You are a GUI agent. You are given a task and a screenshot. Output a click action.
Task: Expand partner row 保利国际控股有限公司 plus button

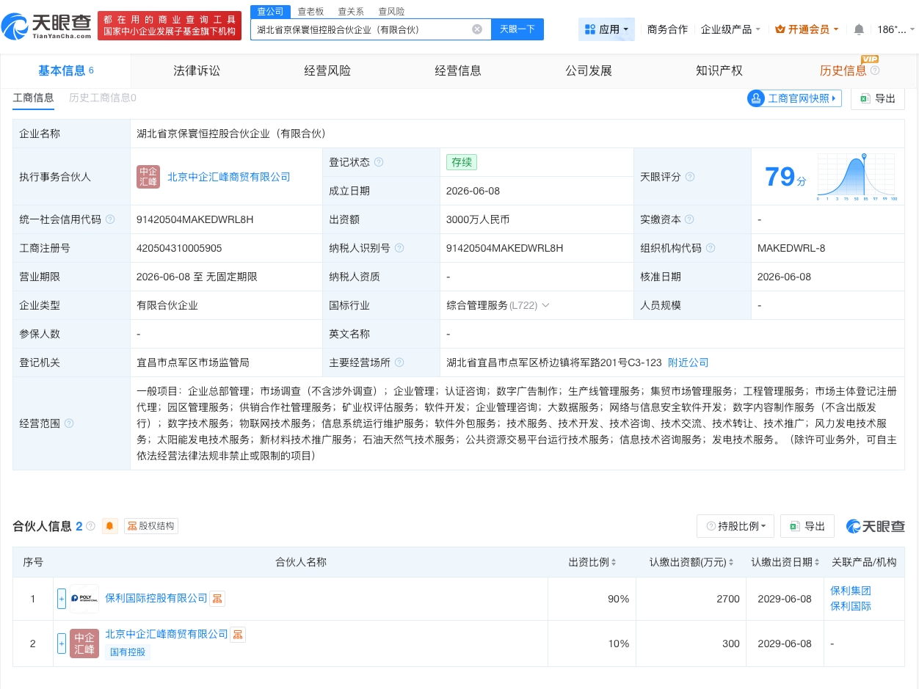coord(62,599)
